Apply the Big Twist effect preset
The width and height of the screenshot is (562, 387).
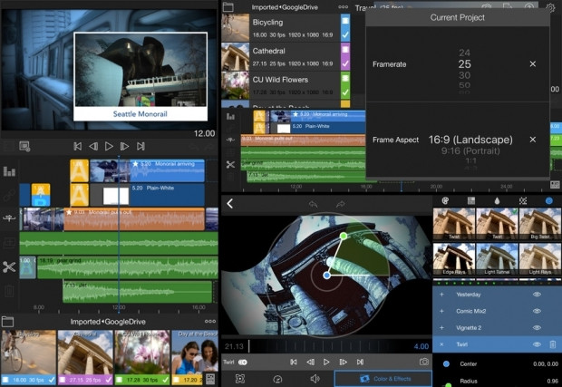pyautogui.click(x=539, y=224)
